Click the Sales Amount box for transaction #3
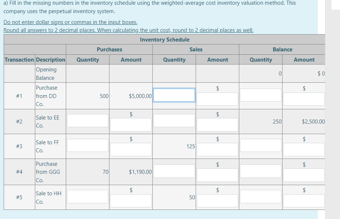This screenshot has width=340, height=219. coord(217,149)
